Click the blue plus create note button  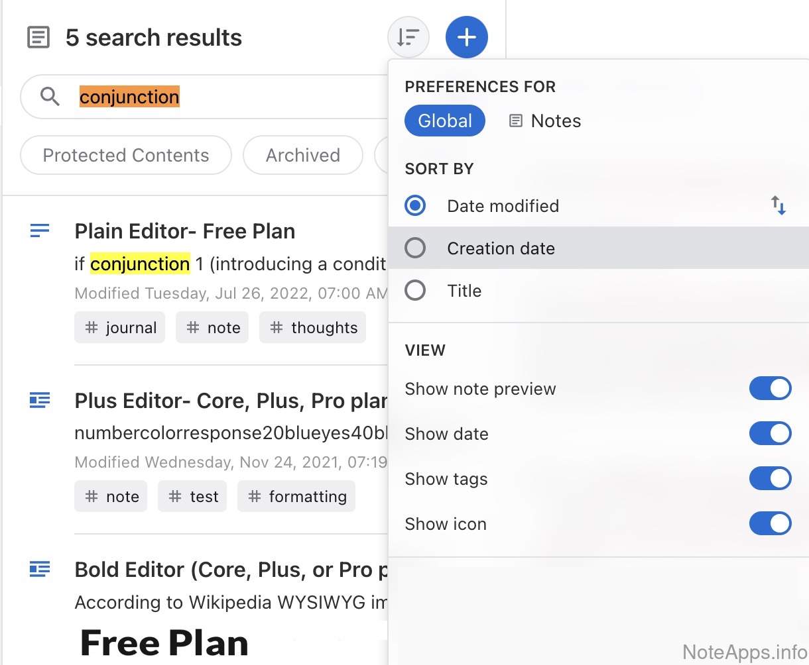tap(467, 37)
